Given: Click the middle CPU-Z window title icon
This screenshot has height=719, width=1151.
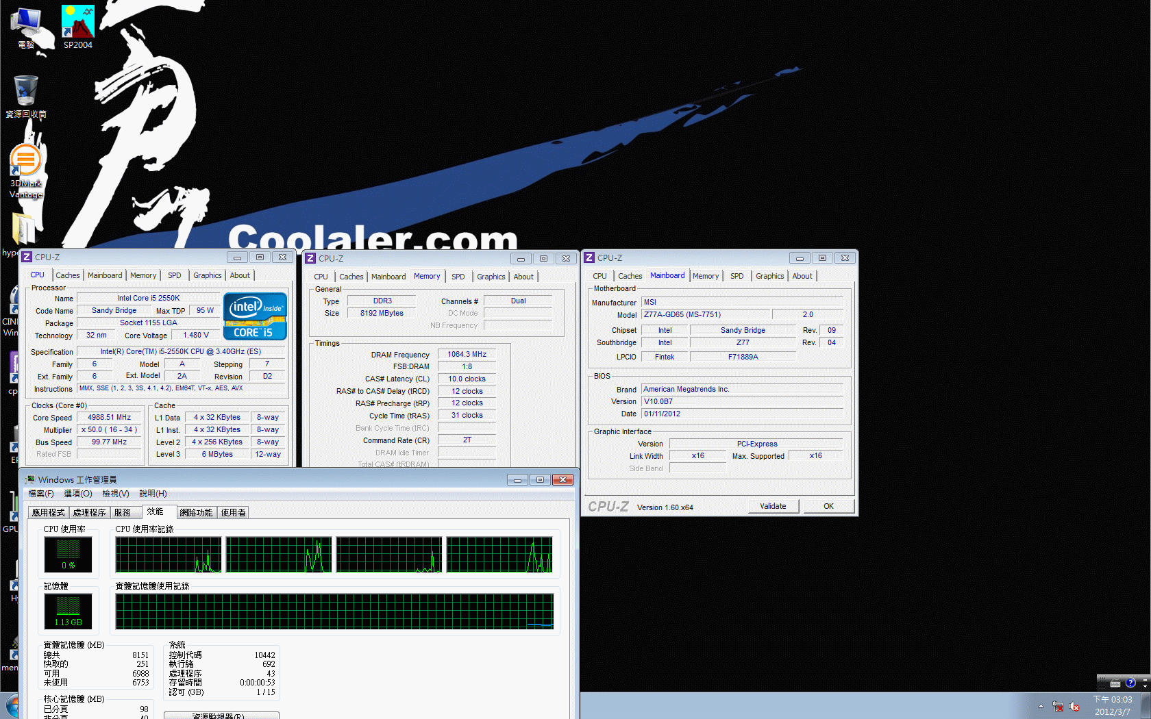Looking at the screenshot, I should tap(310, 258).
